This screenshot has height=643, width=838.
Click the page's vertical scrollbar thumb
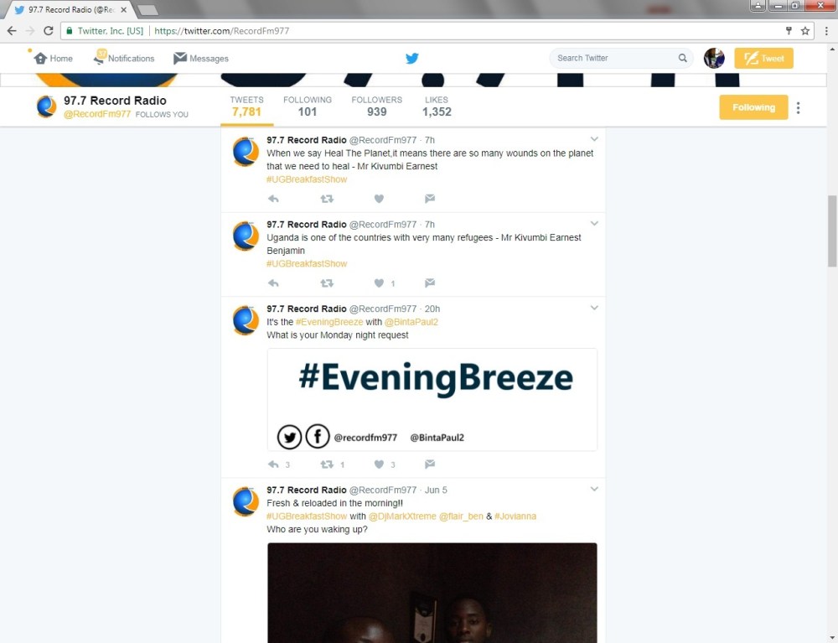832,231
